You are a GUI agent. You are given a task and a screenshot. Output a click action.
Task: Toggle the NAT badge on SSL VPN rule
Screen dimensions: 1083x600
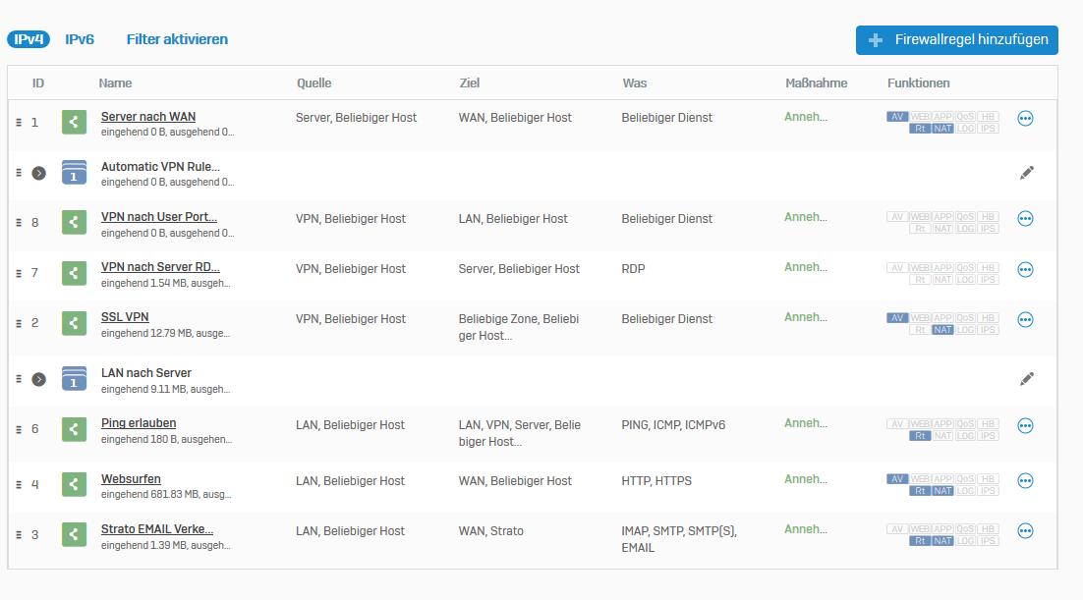942,330
